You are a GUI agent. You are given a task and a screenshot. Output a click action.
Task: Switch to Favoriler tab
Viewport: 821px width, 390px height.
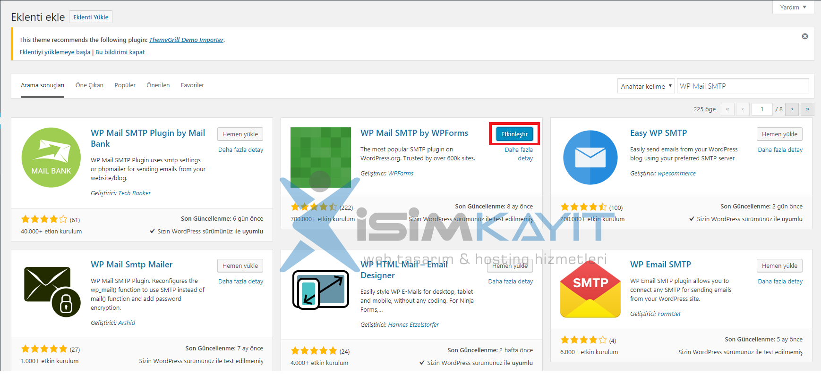point(192,85)
